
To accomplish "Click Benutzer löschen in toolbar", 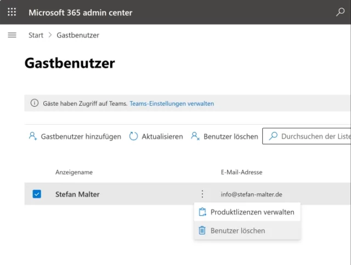I will (x=224, y=136).
